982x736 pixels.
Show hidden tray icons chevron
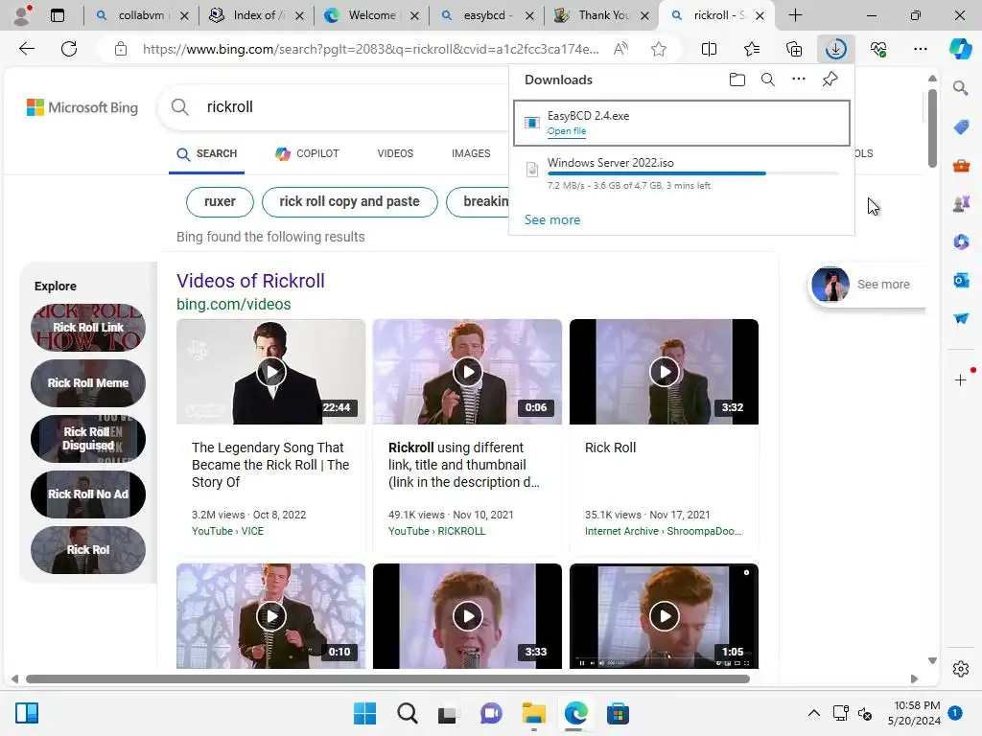coord(813,713)
